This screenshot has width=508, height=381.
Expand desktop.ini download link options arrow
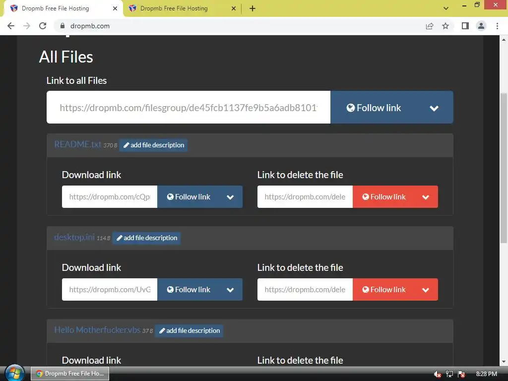pos(230,290)
